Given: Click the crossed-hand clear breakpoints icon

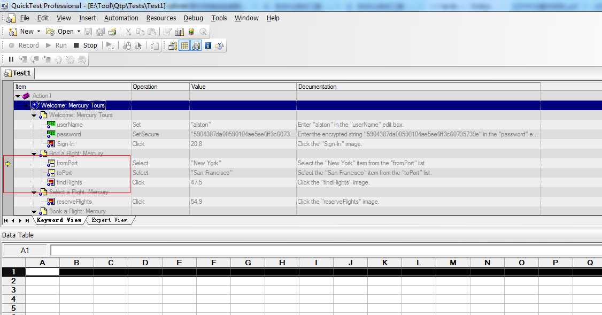Looking at the screenshot, I should [70, 59].
